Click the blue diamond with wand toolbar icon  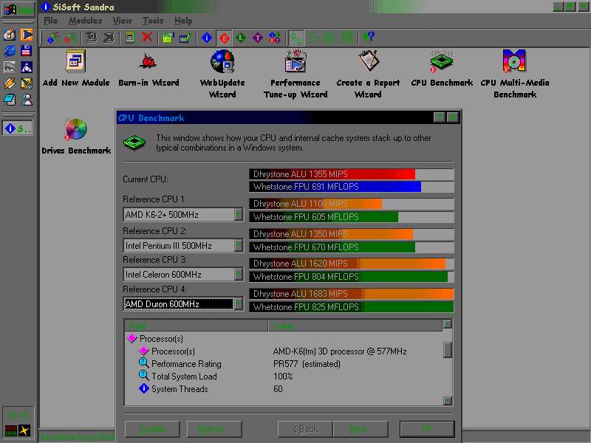53,38
